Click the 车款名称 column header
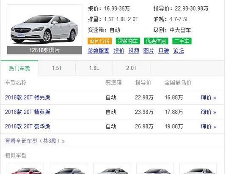The height and width of the screenshot is (174, 226). click(x=16, y=82)
